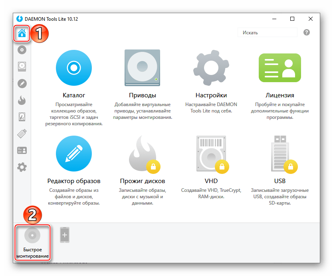
Task: Focus the Искать search field
Action: coord(268,32)
